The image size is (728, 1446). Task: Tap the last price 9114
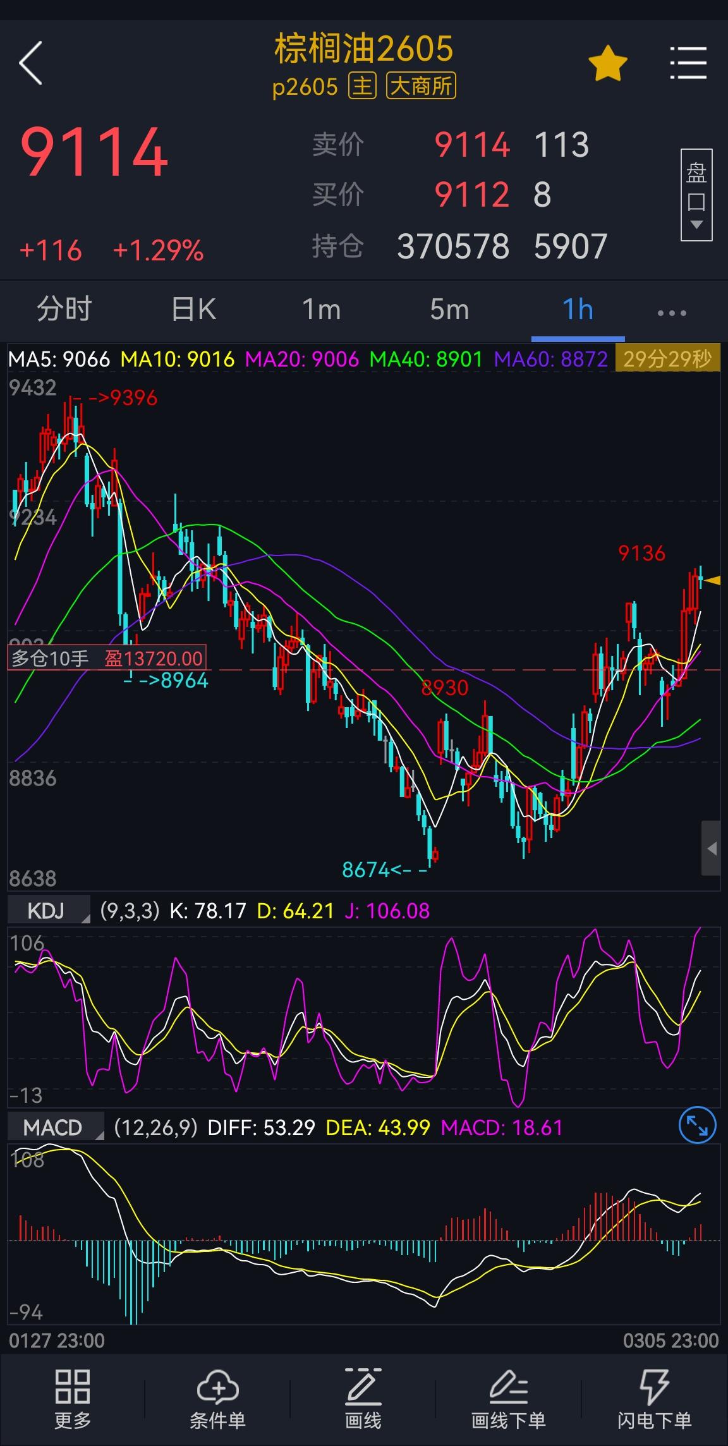[x=94, y=152]
